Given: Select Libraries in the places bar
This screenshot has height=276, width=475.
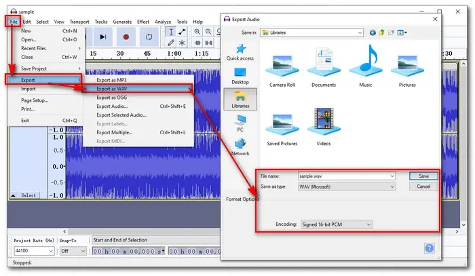Looking at the screenshot, I should pyautogui.click(x=240, y=99).
